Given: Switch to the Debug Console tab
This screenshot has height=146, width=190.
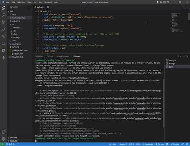Looking at the screenshot, I should tap(63, 56).
